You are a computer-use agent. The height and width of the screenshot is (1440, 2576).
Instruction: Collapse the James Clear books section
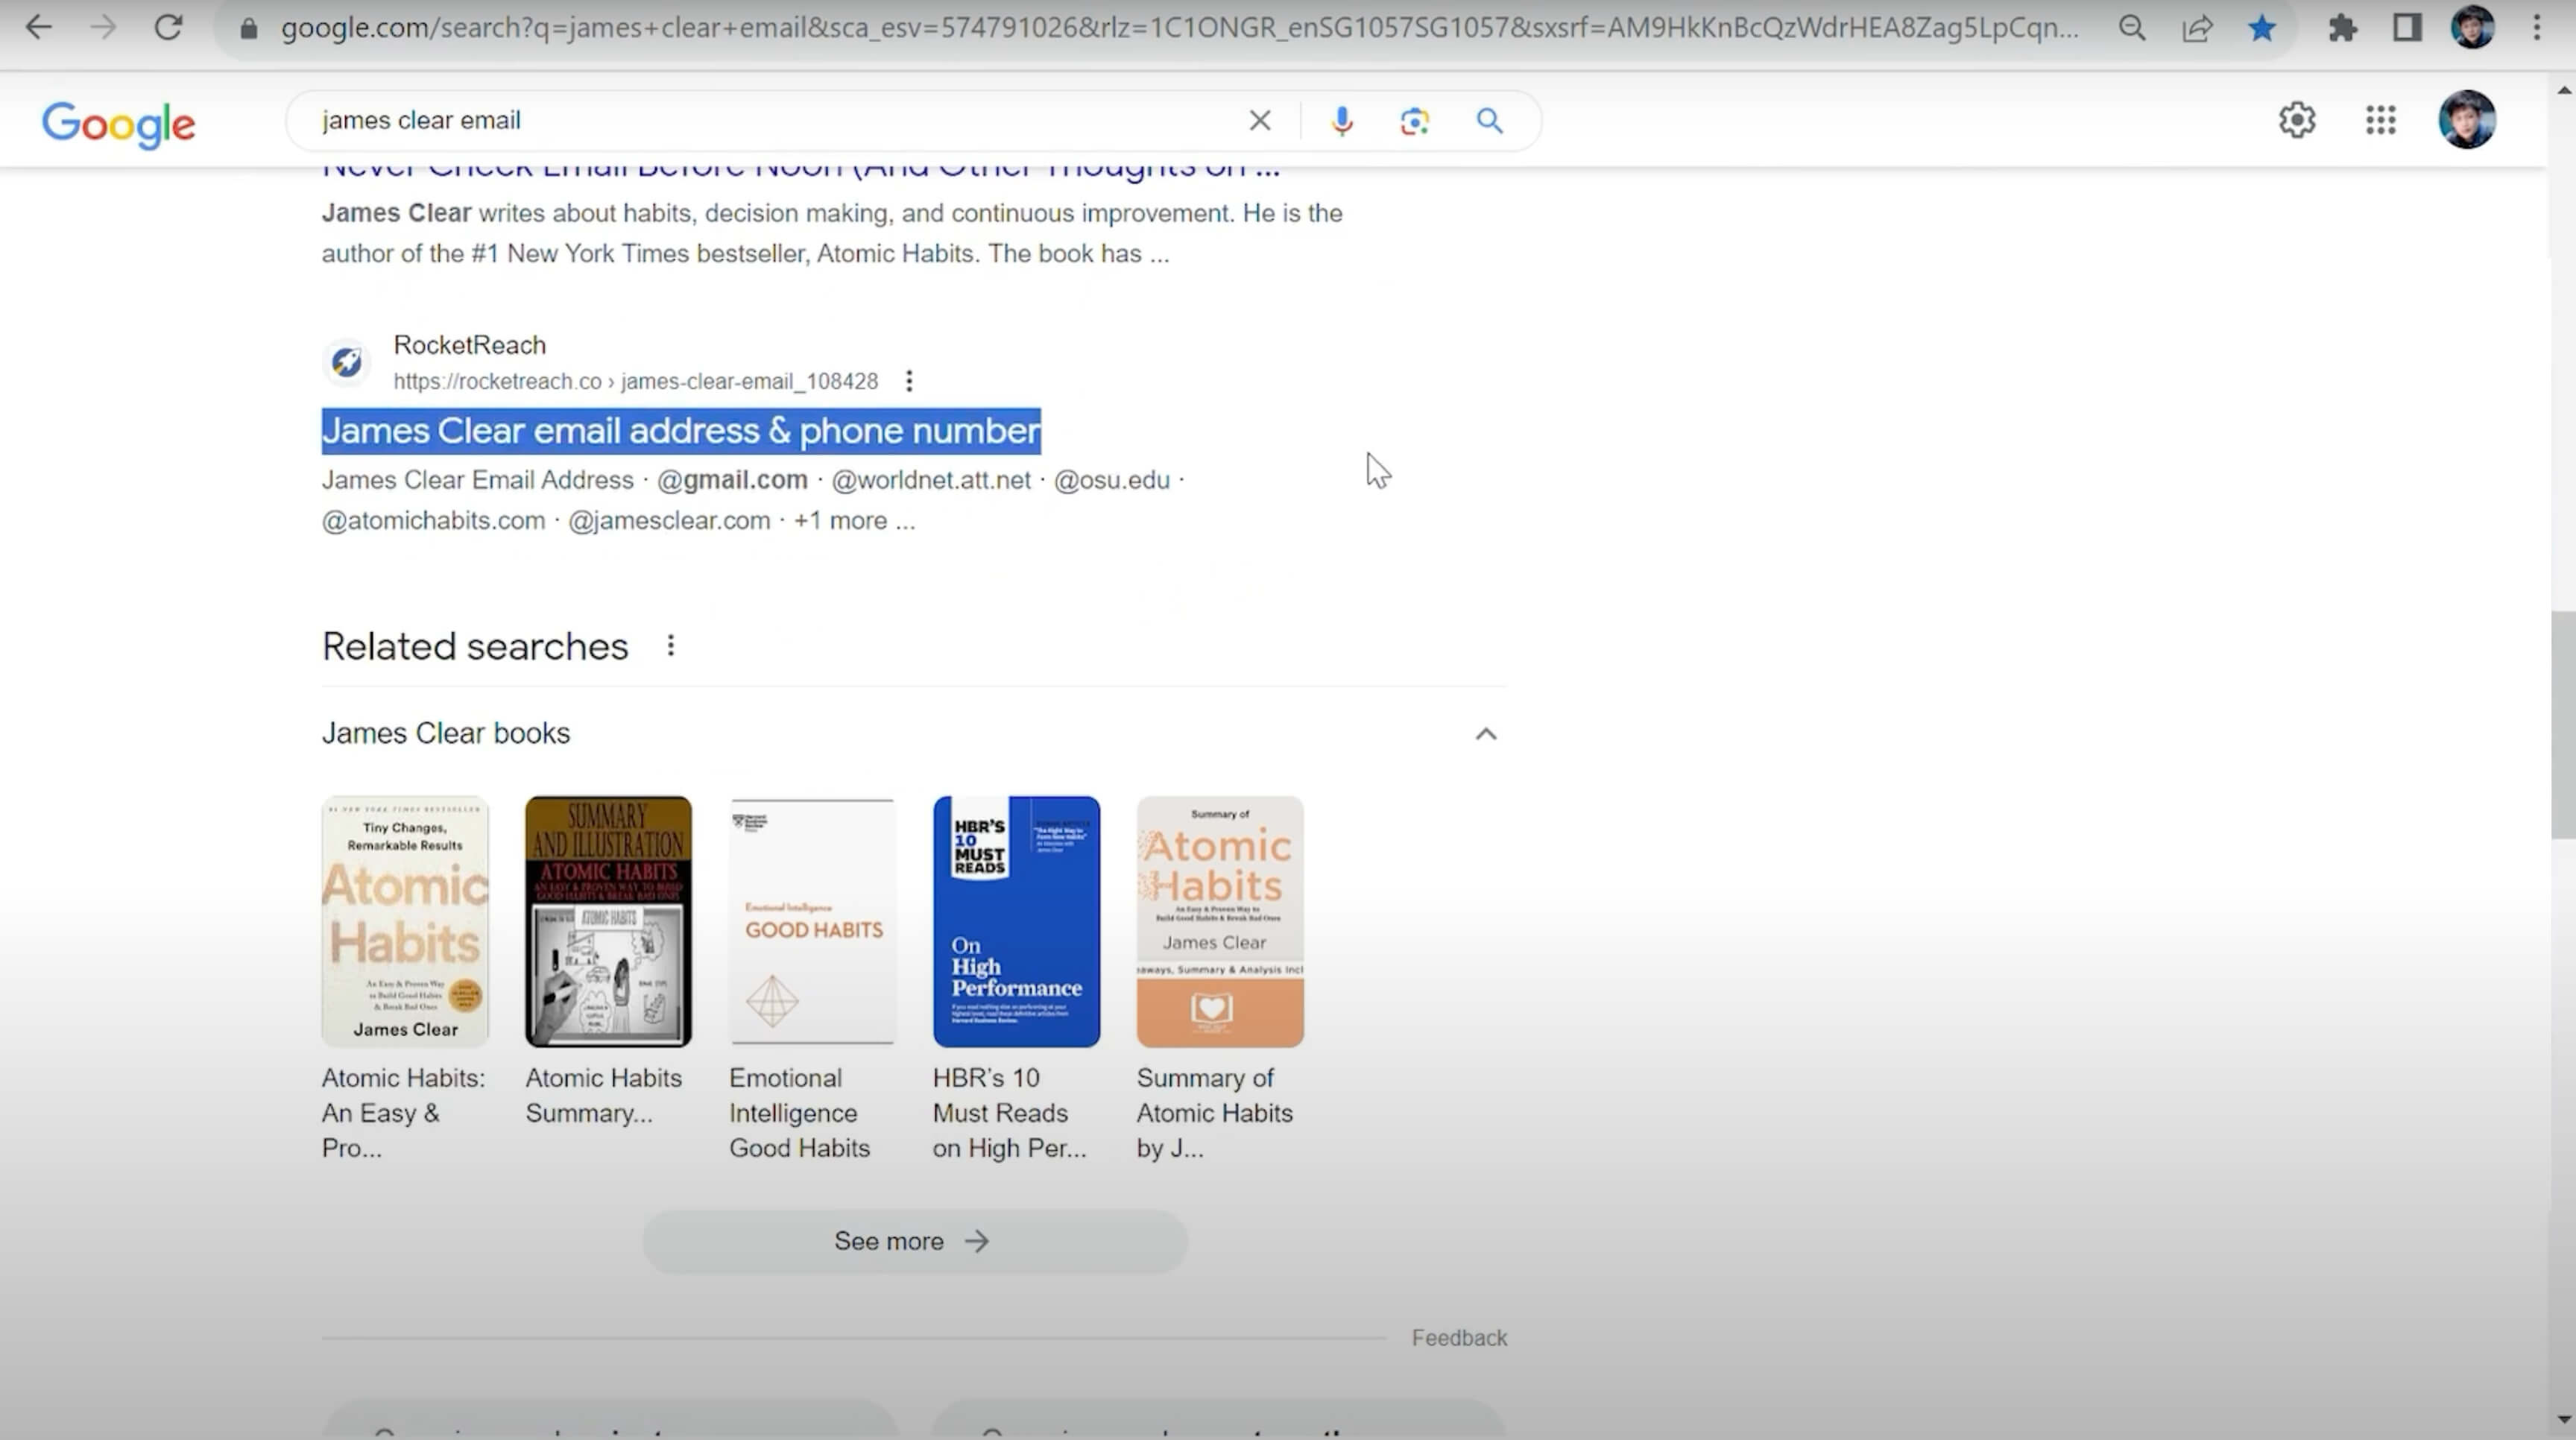pyautogui.click(x=1485, y=734)
